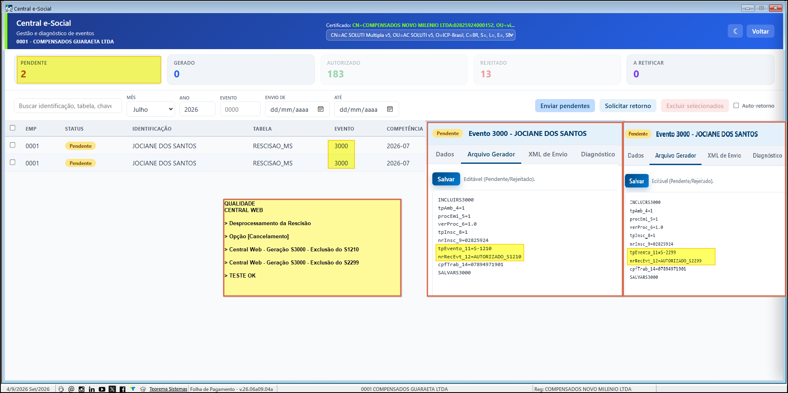Image resolution: width=788 pixels, height=393 pixels.
Task: Open Diagnóstico tab in S-1210 event panel
Action: pyautogui.click(x=598, y=154)
